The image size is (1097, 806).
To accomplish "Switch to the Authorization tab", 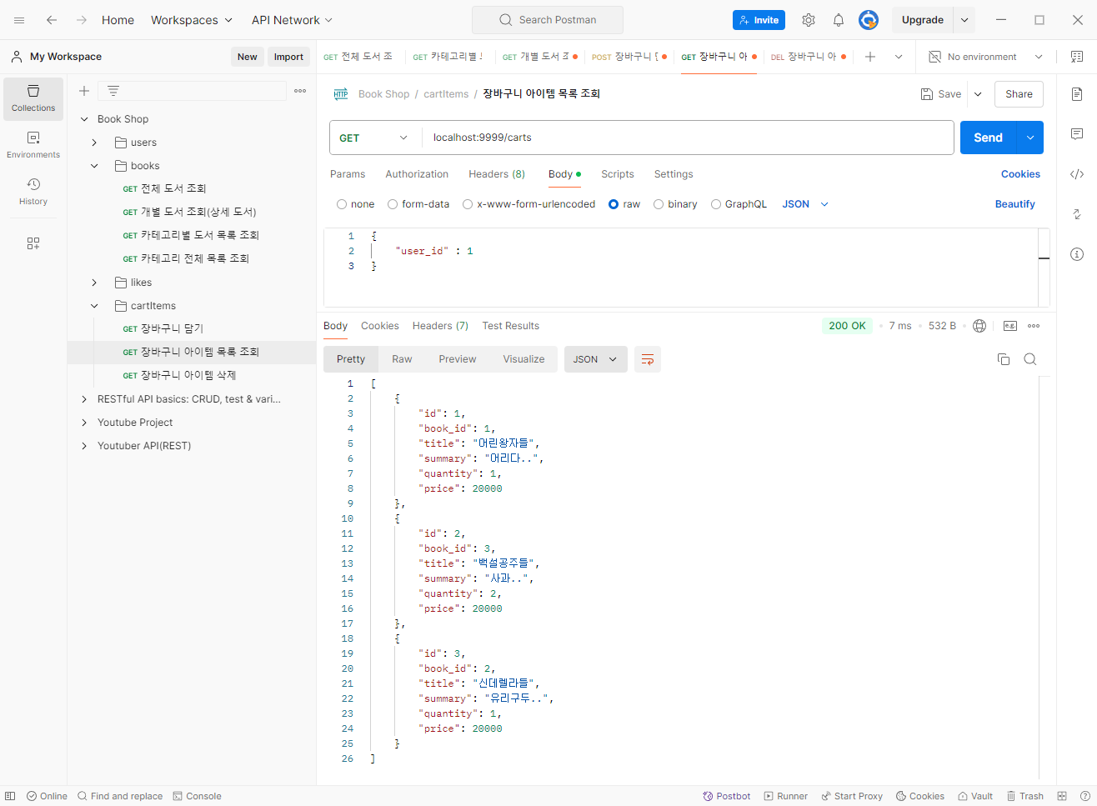I will pyautogui.click(x=417, y=174).
